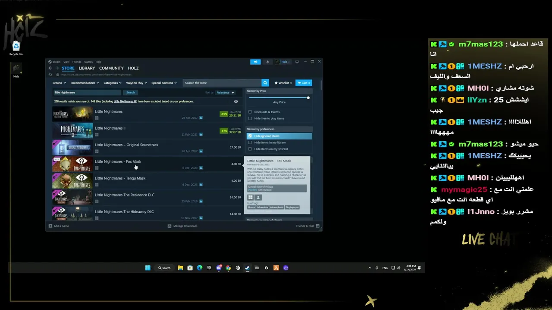Open the Holz desktop shortcut icon

(16, 69)
